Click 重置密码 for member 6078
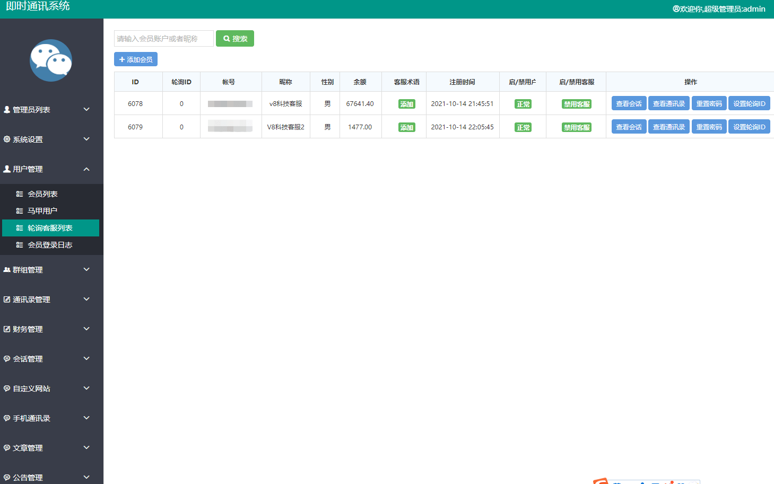This screenshot has width=774, height=484. [709, 103]
